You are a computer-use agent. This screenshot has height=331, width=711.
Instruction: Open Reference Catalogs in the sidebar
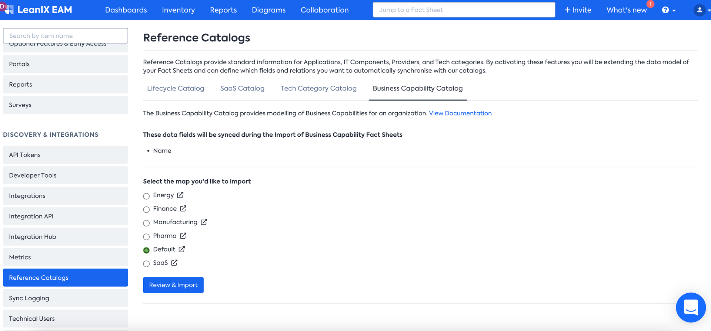pyautogui.click(x=66, y=277)
